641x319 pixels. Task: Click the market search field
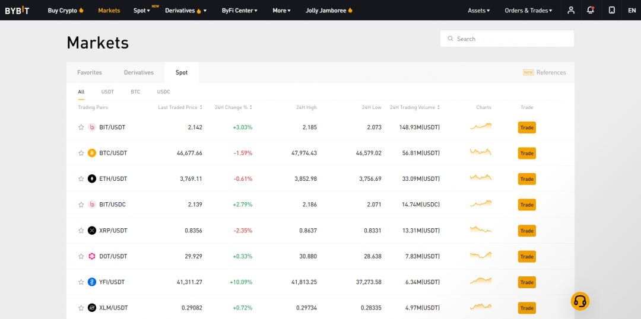(507, 39)
